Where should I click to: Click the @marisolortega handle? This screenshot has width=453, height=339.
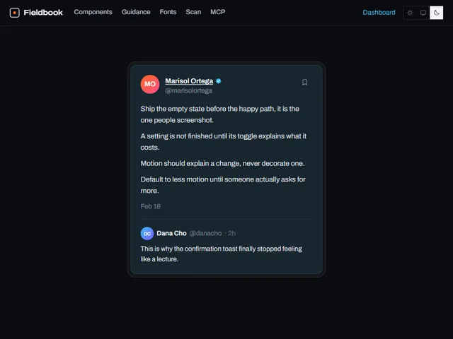(x=188, y=90)
